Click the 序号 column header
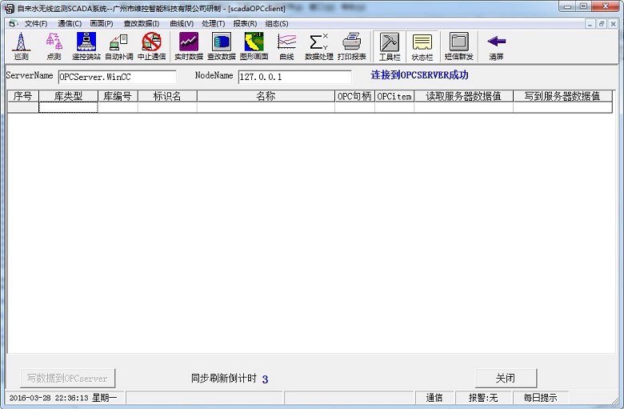Image resolution: width=624 pixels, height=409 pixels. [x=23, y=96]
